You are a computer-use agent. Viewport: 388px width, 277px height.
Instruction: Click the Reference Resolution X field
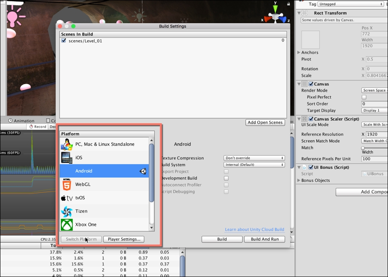click(x=377, y=134)
